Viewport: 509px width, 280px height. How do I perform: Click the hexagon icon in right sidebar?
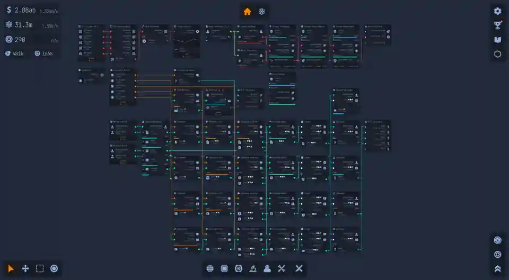[498, 54]
